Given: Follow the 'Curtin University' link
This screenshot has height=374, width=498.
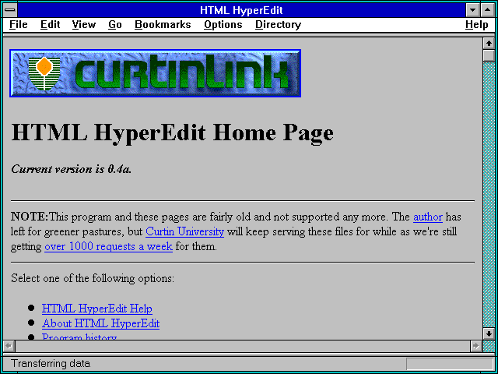Looking at the screenshot, I should click(185, 231).
